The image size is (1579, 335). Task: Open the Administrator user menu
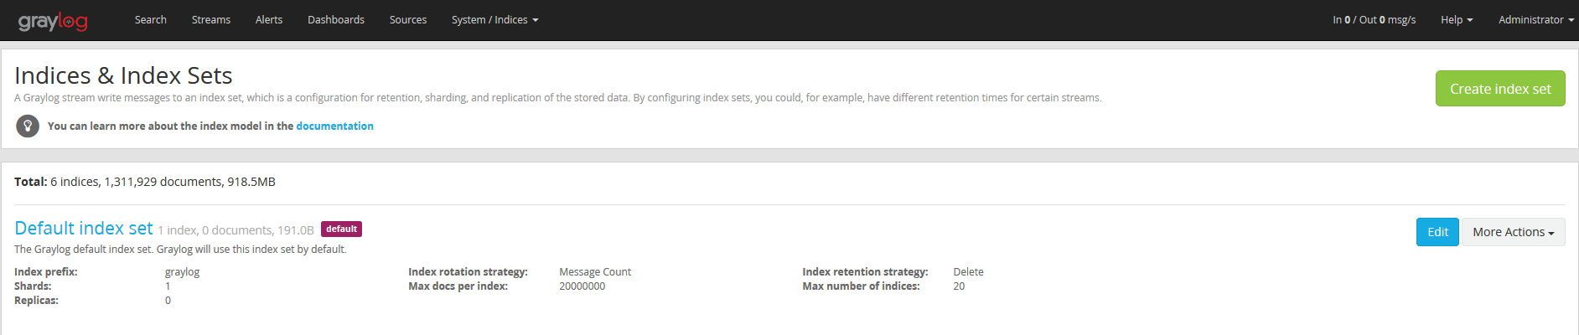point(1535,19)
